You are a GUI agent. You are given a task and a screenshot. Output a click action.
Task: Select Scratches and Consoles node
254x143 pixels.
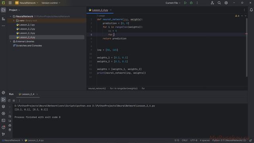click(29, 46)
